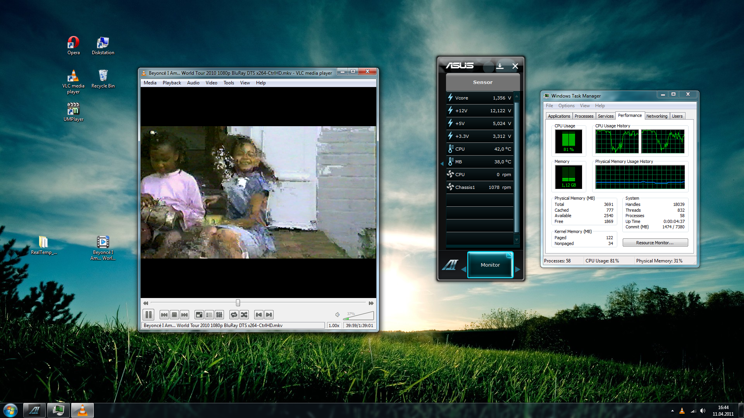Switch to Applications tab in Task Manager
Image resolution: width=744 pixels, height=418 pixels.
click(x=559, y=116)
